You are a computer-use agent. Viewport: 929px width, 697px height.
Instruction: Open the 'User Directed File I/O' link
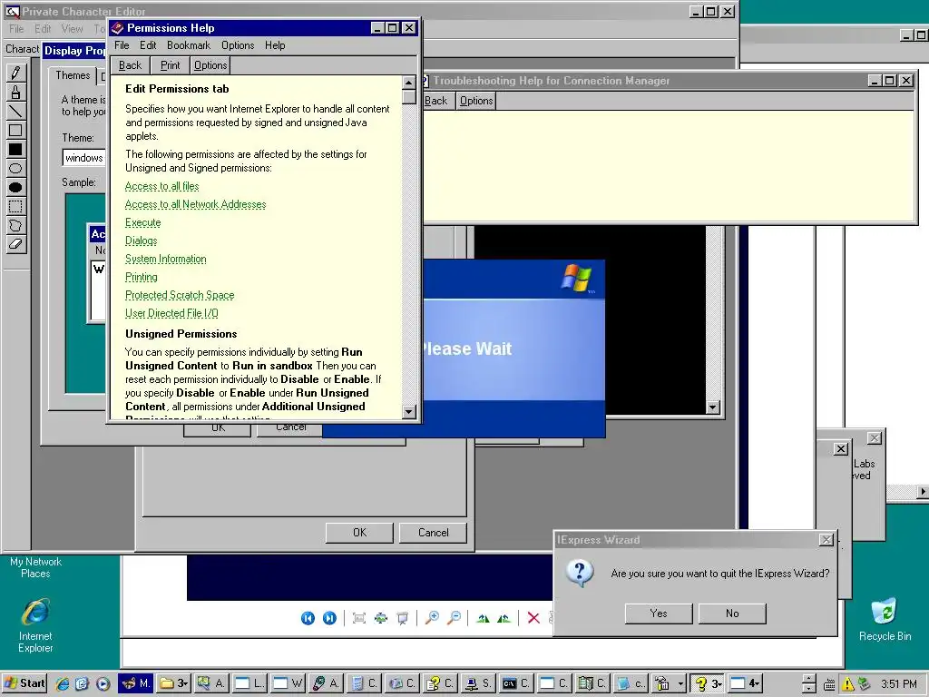[171, 313]
